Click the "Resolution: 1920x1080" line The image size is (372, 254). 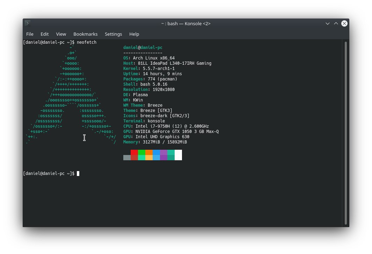(x=149, y=89)
